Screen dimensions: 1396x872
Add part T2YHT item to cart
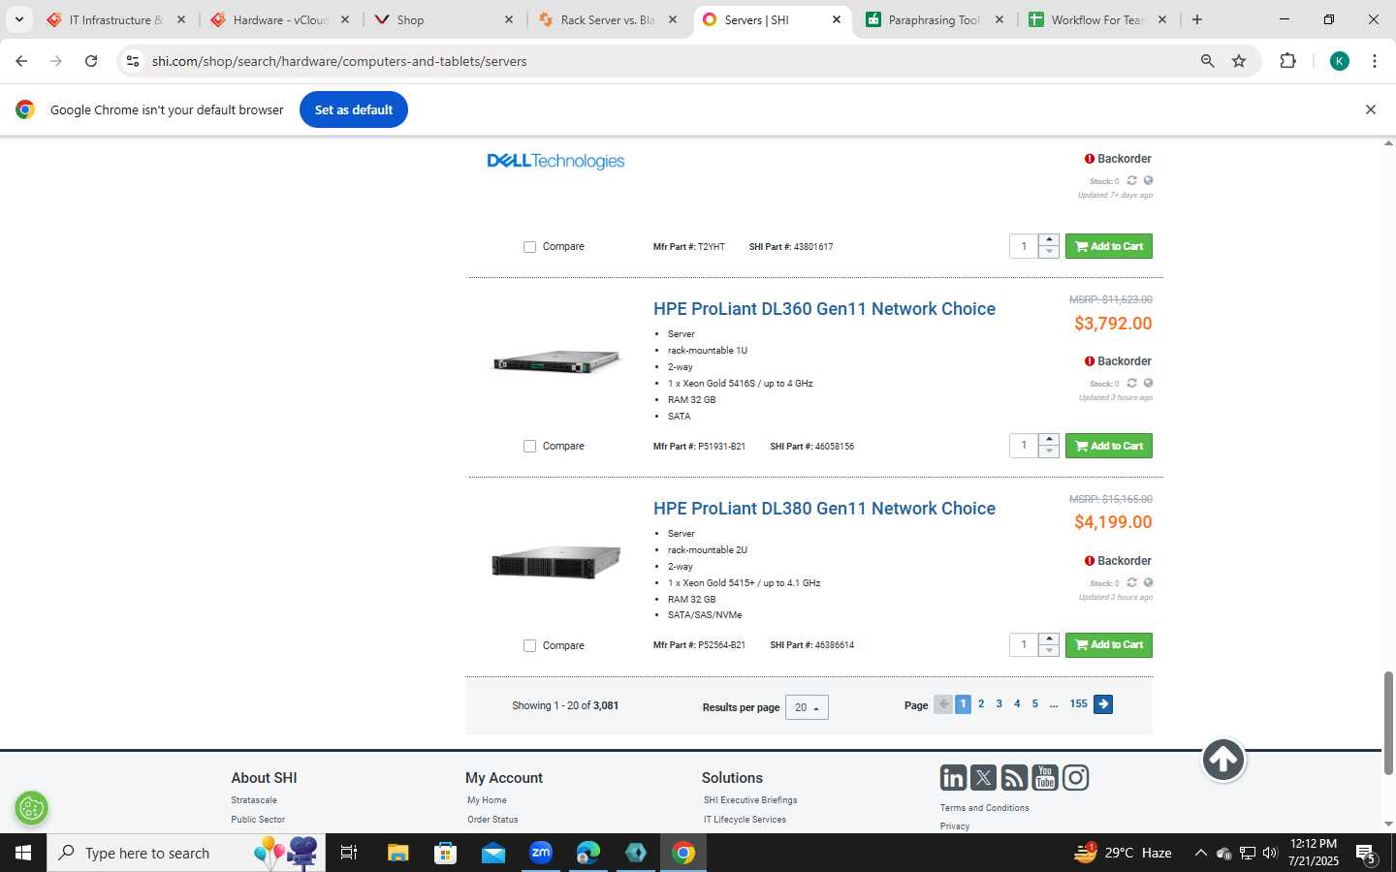[1109, 246]
